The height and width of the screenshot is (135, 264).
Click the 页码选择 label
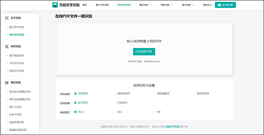tap(65, 94)
